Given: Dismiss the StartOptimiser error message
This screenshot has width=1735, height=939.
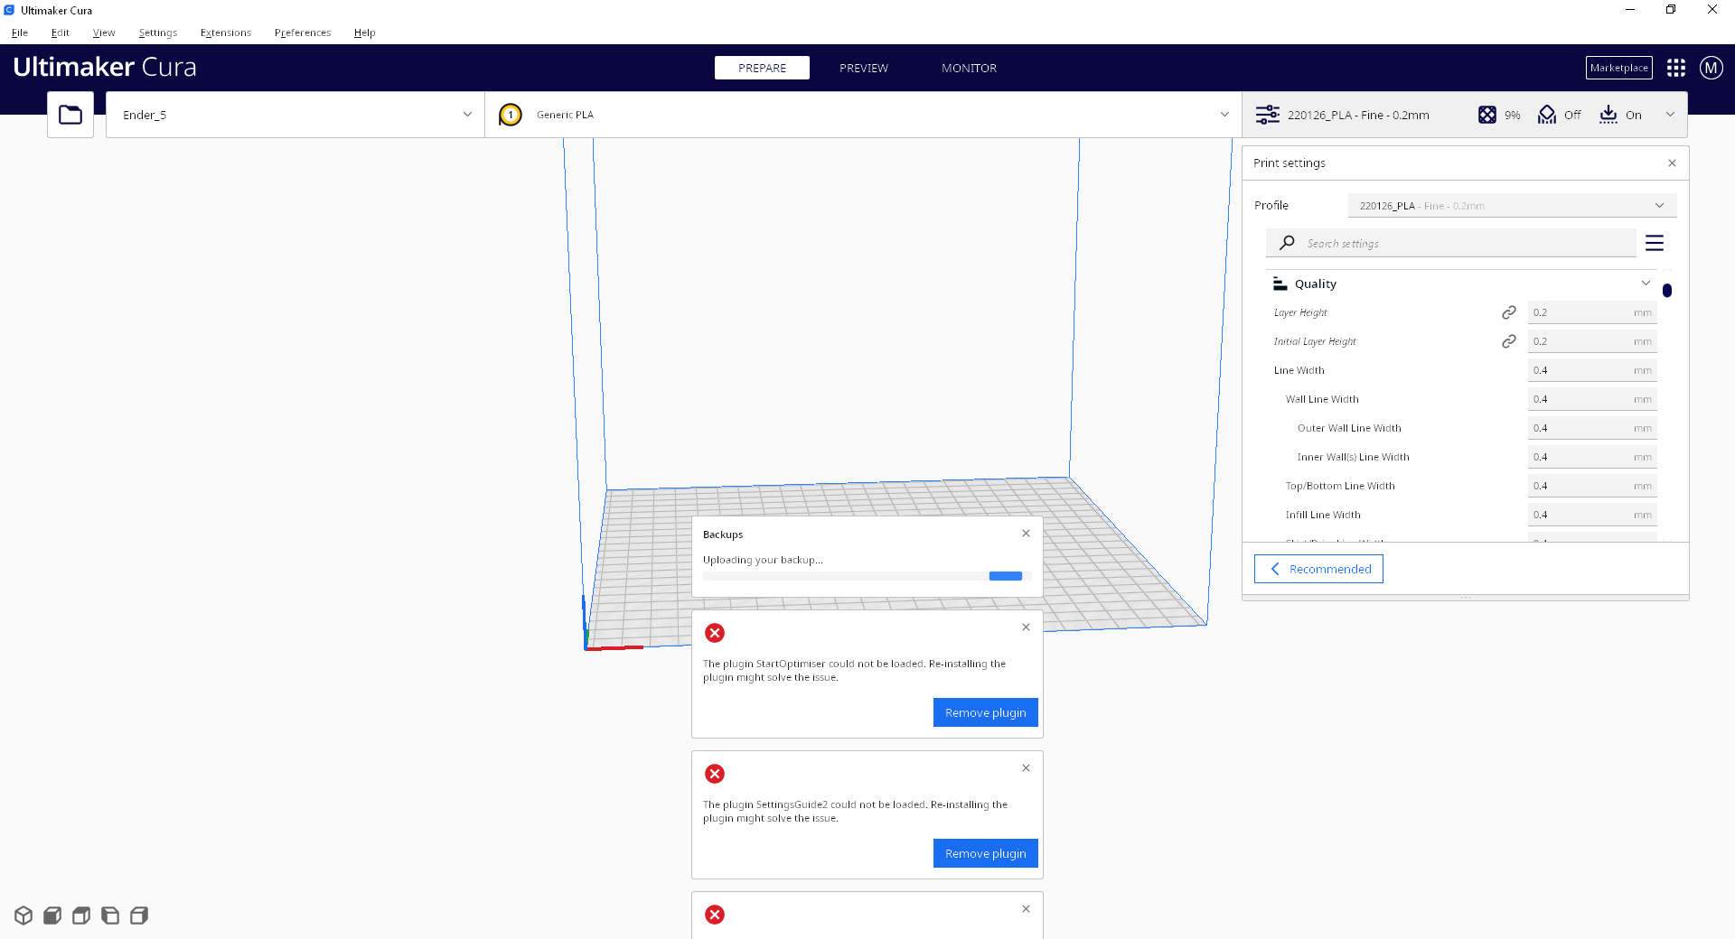Looking at the screenshot, I should pyautogui.click(x=1027, y=628).
